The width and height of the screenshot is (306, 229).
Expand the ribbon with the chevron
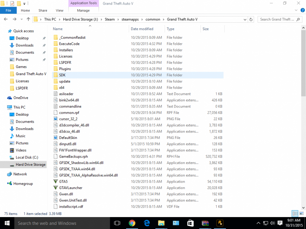pos(296,10)
